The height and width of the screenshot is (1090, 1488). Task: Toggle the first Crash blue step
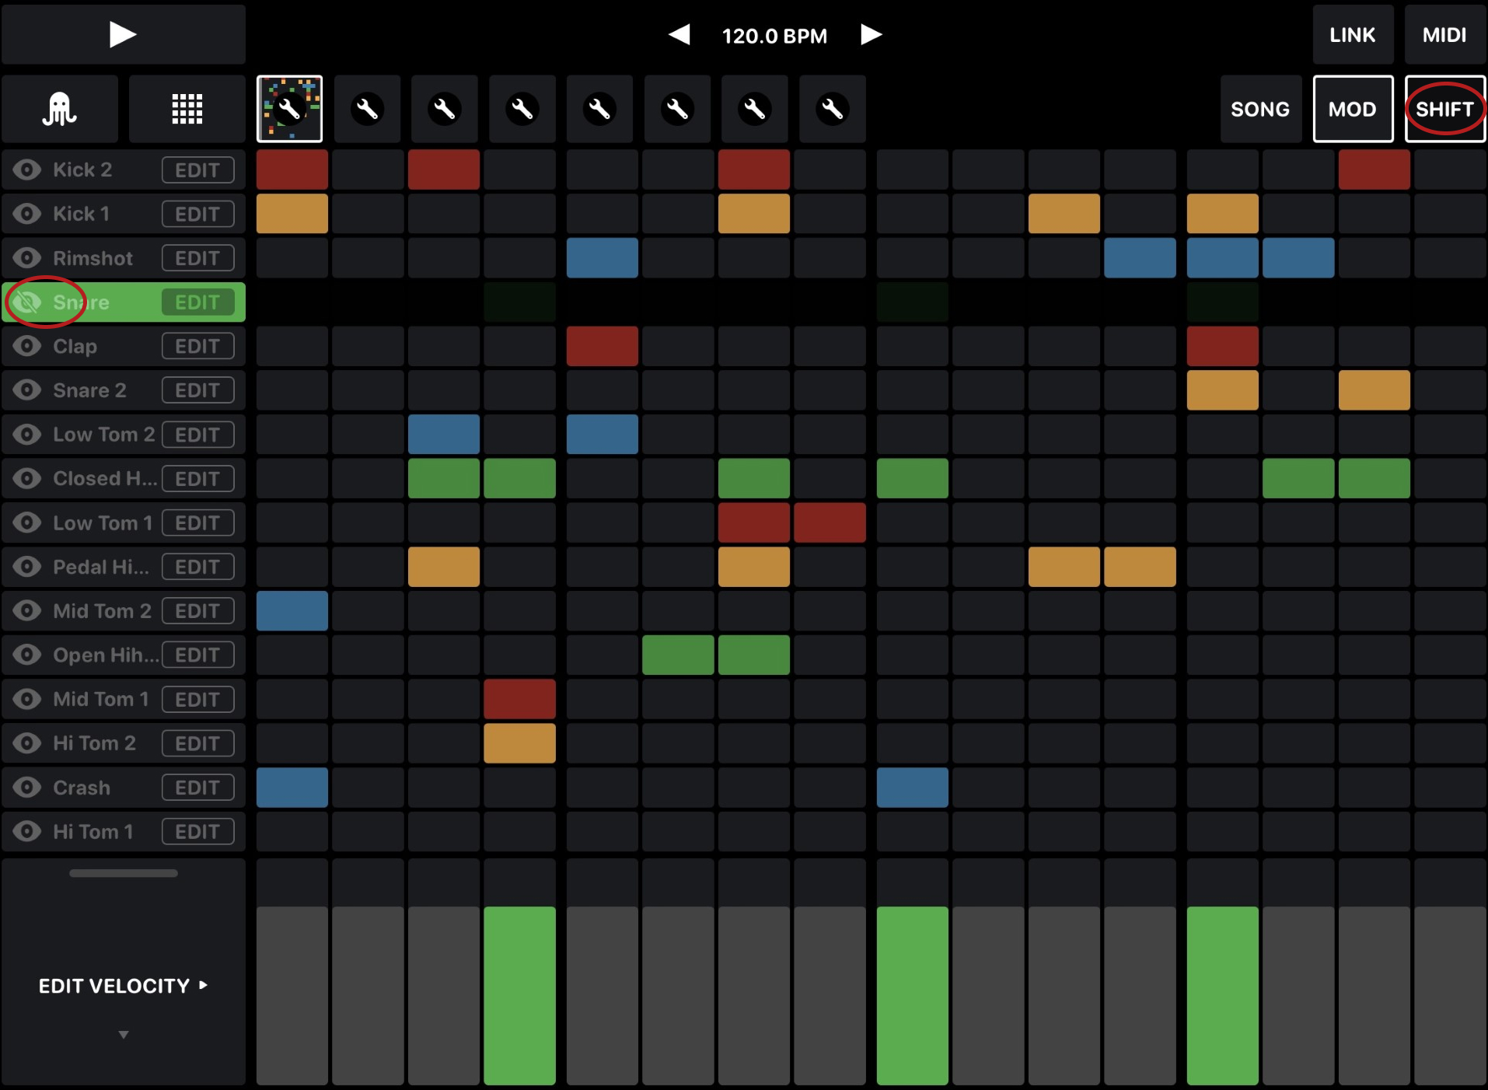292,788
